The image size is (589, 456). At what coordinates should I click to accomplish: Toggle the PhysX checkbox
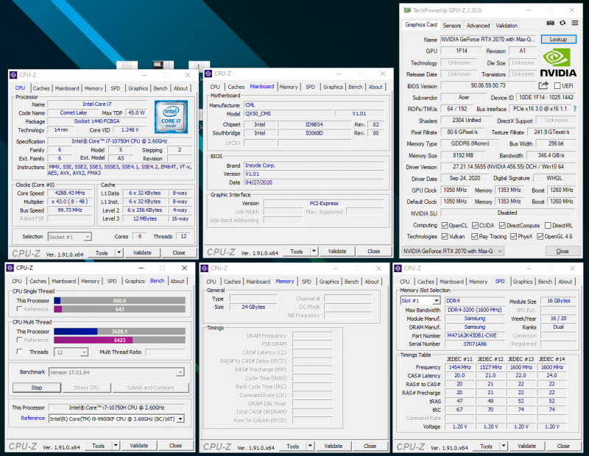[x=513, y=236]
